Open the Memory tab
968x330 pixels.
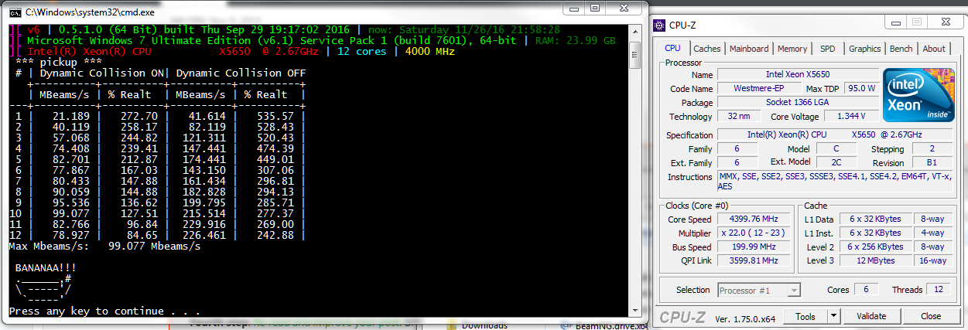point(792,49)
